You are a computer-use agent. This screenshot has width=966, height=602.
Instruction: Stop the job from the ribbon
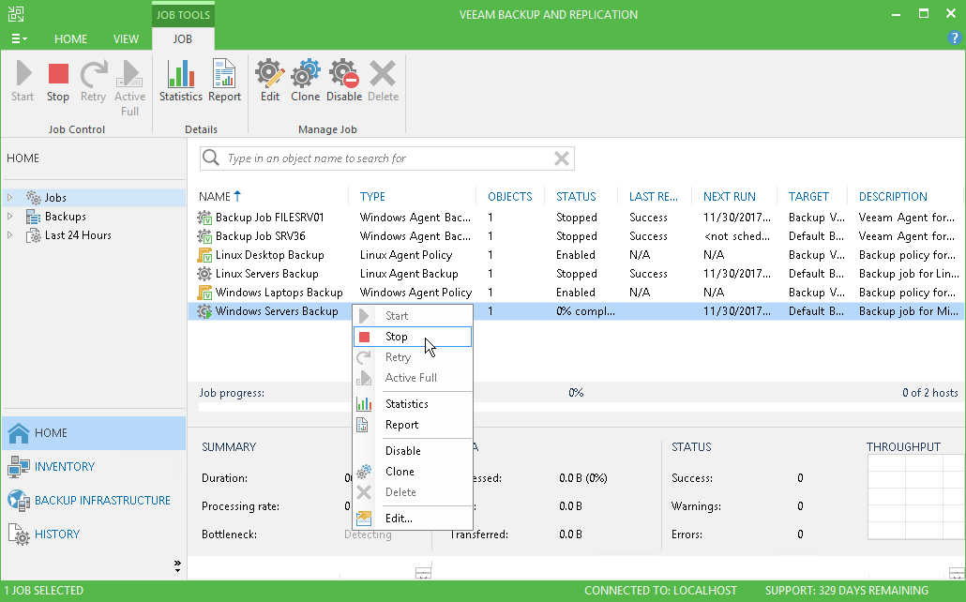click(58, 82)
